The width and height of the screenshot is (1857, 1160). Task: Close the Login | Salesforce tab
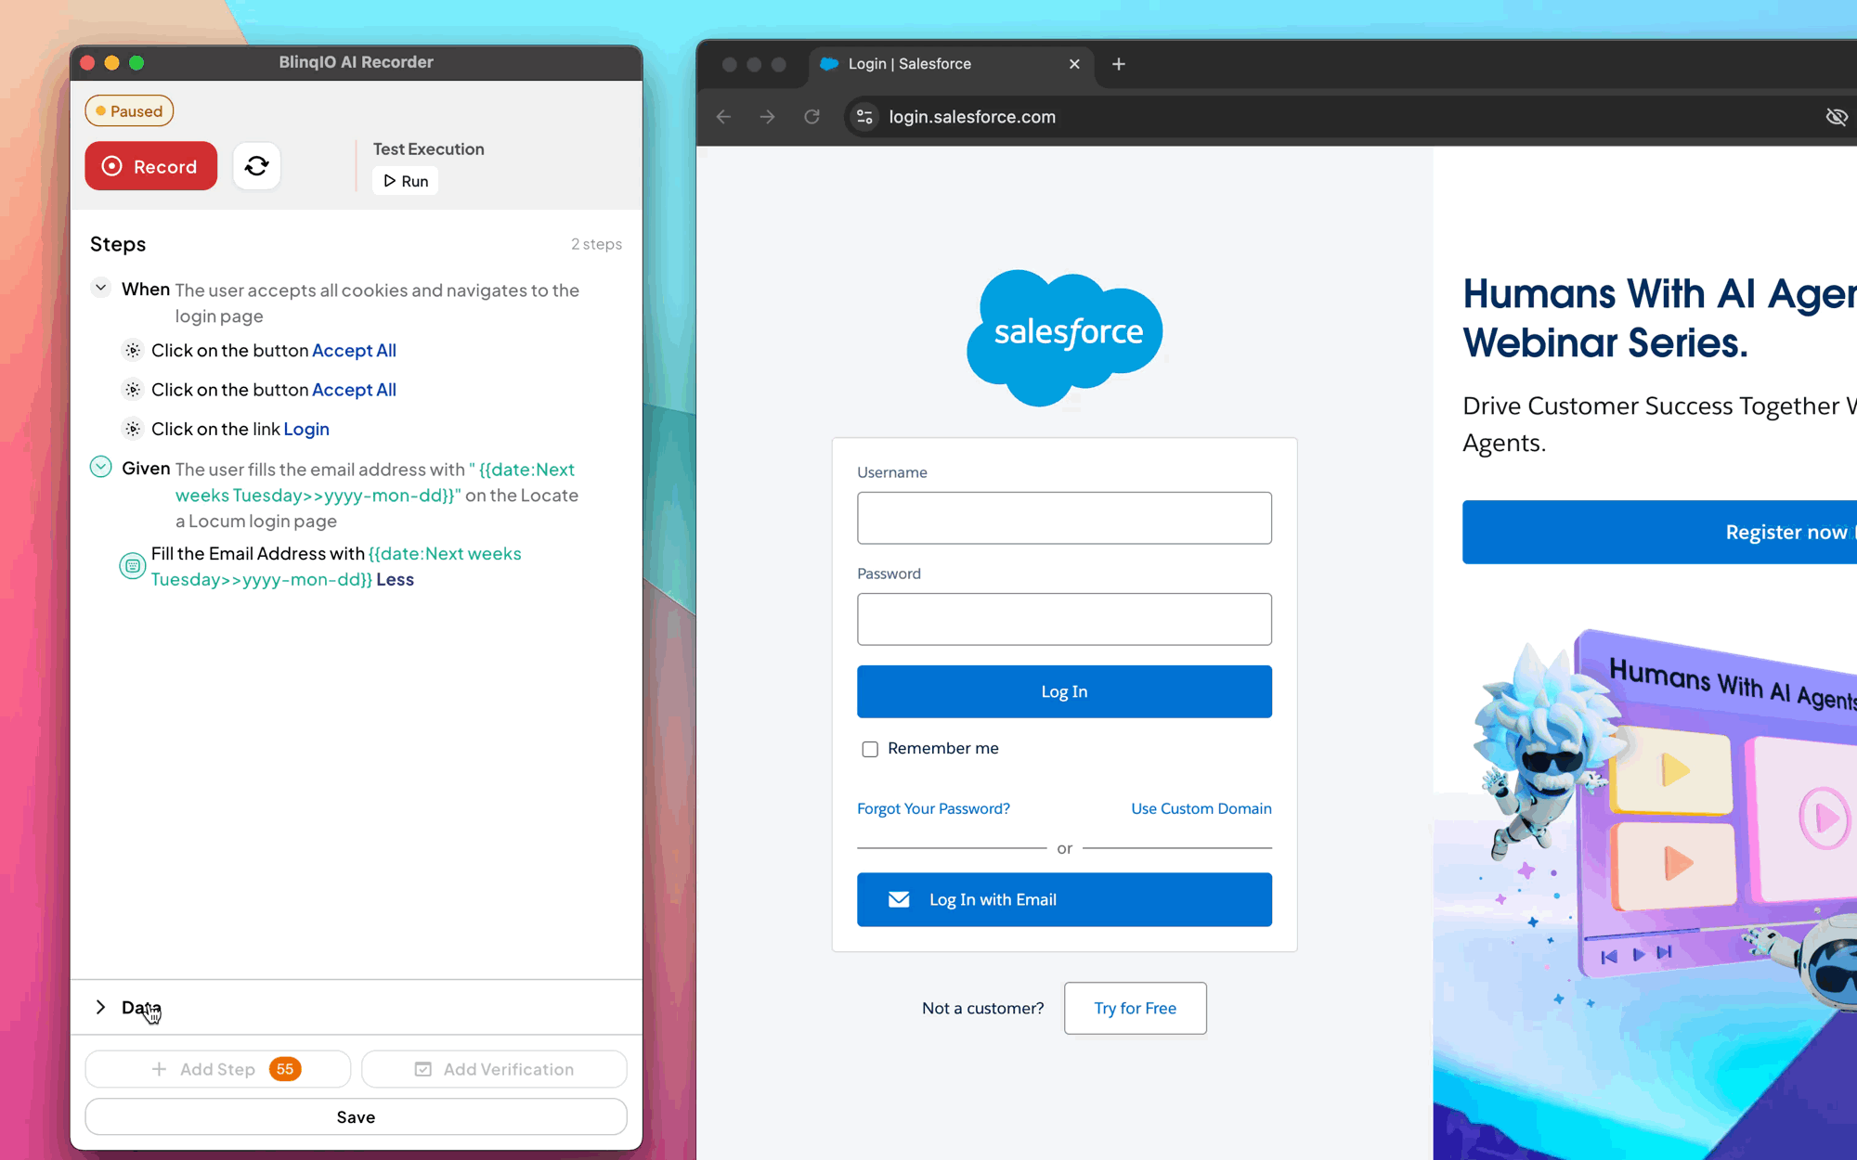[x=1074, y=64]
